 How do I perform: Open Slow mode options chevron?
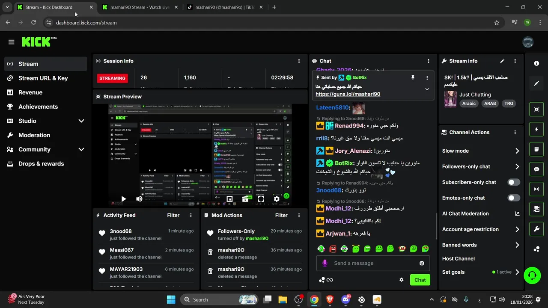click(517, 151)
